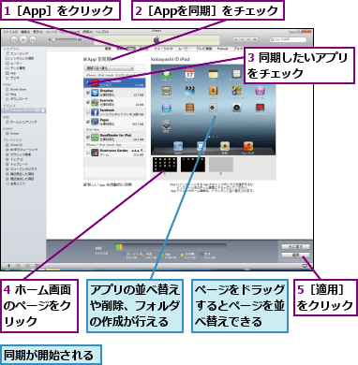Open the ヘルプ menu
This screenshot has height=365, width=358.
[102, 32]
